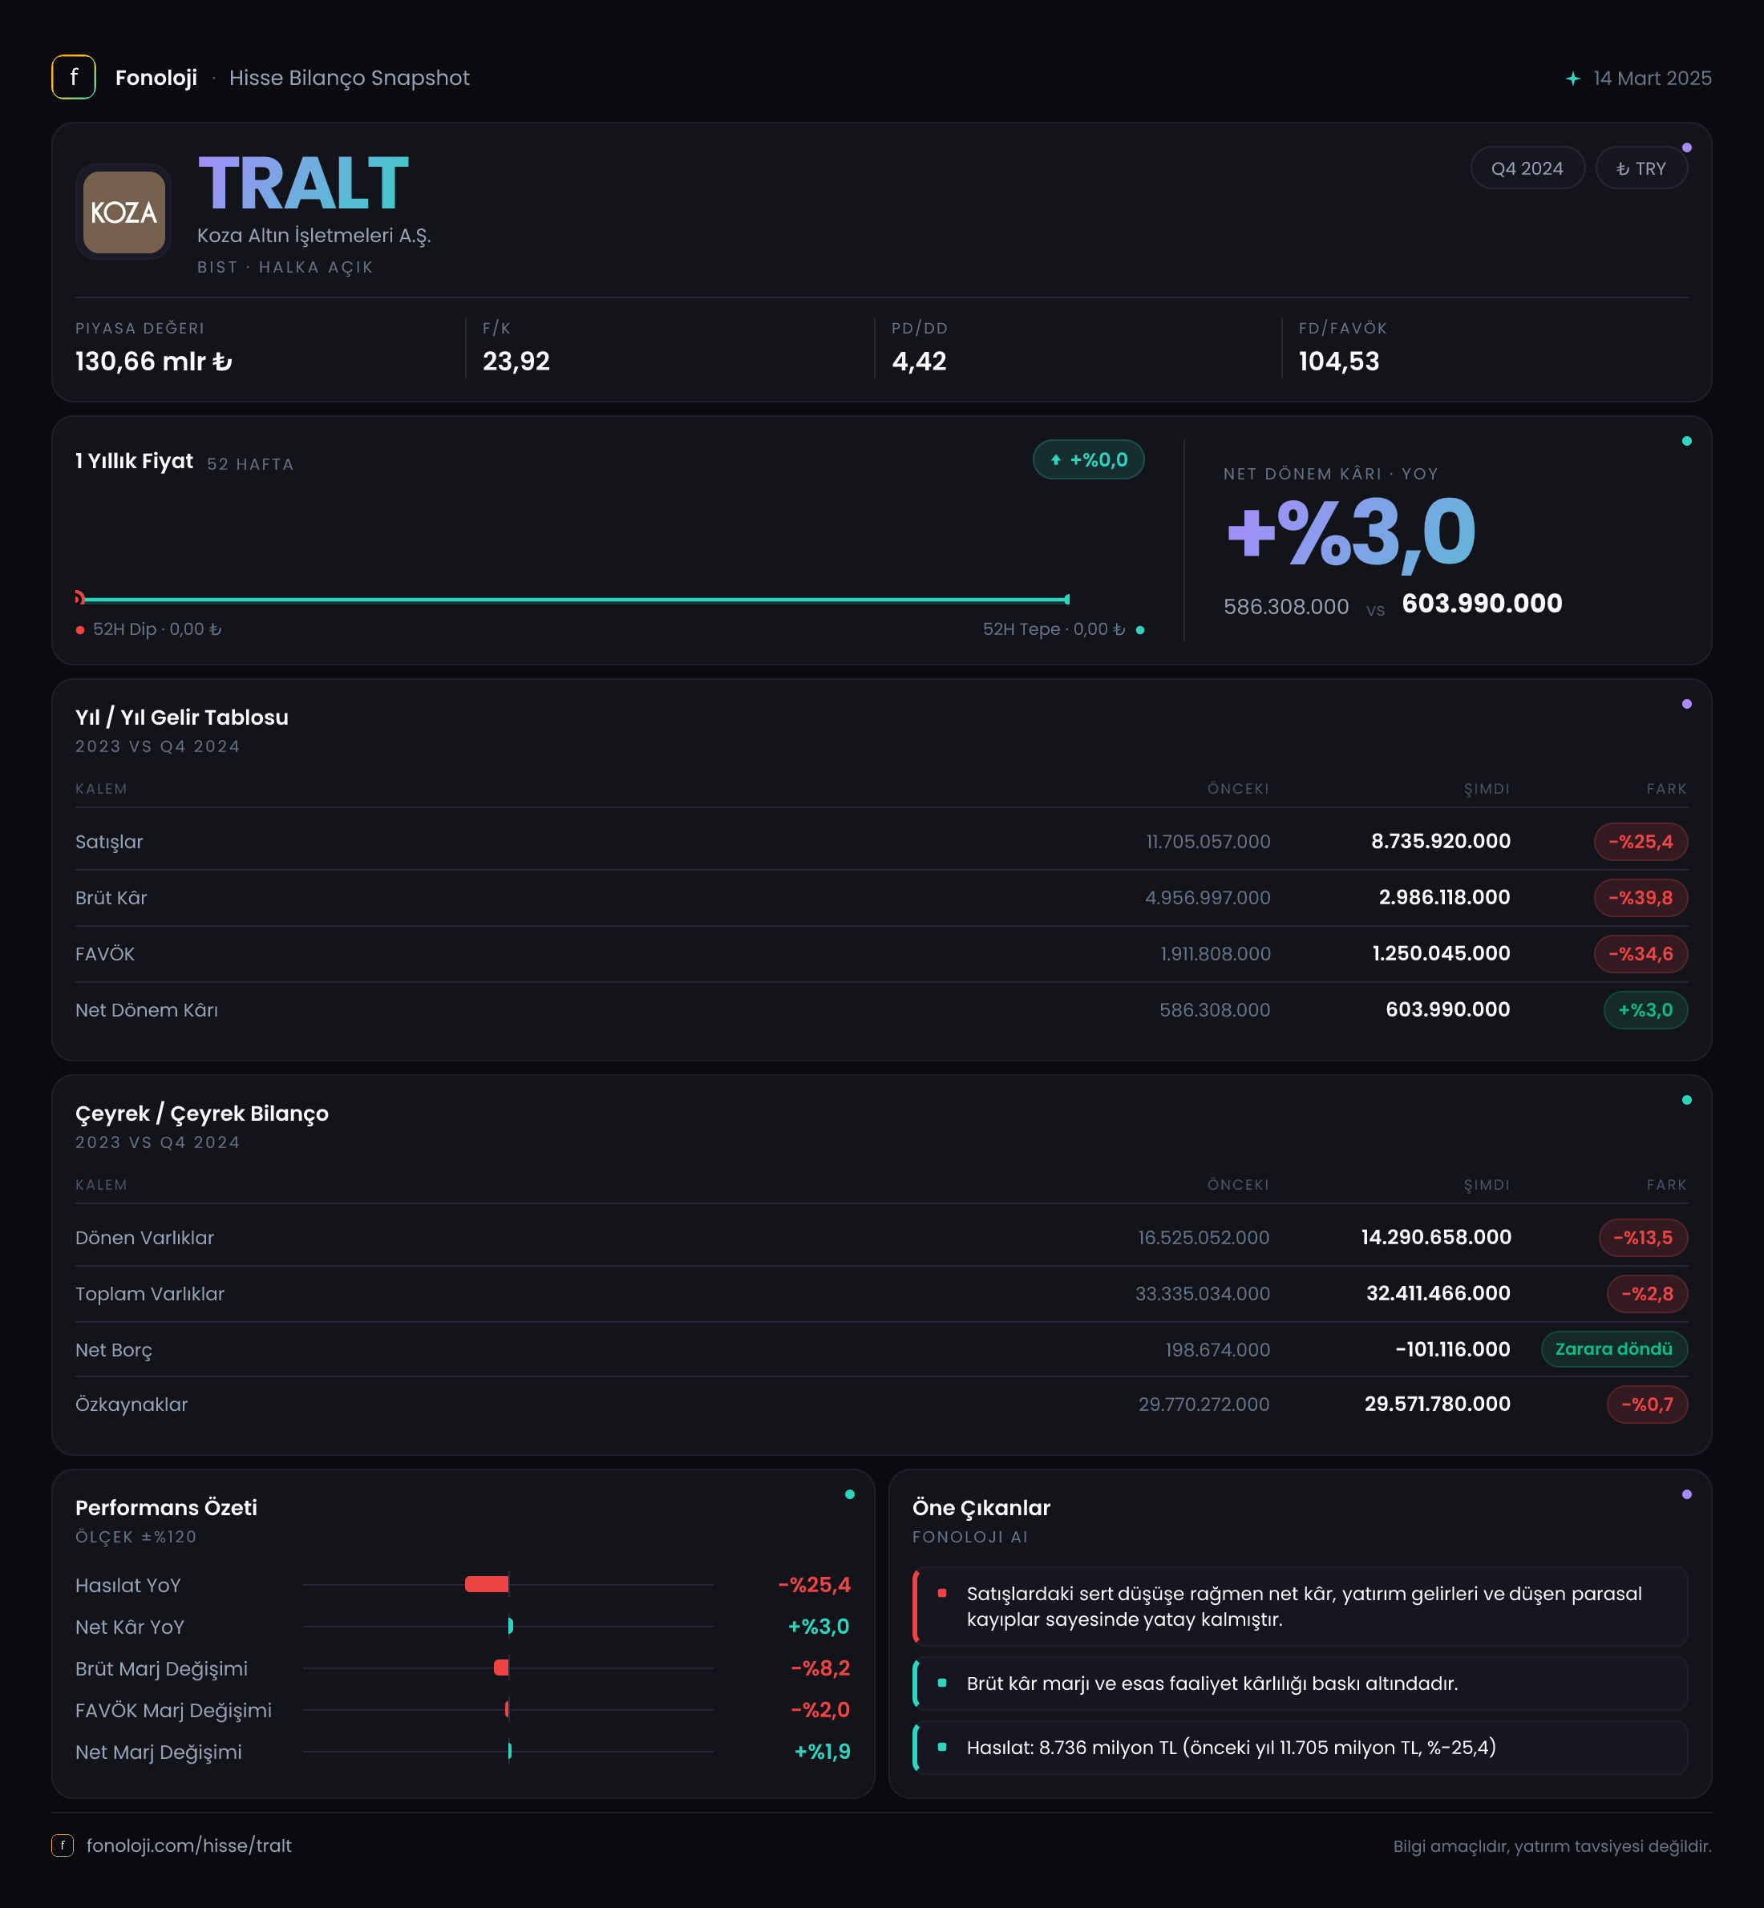Click the teal dot on the 1 Yıllık Fiyat card
The width and height of the screenshot is (1764, 1908).
tap(1685, 441)
